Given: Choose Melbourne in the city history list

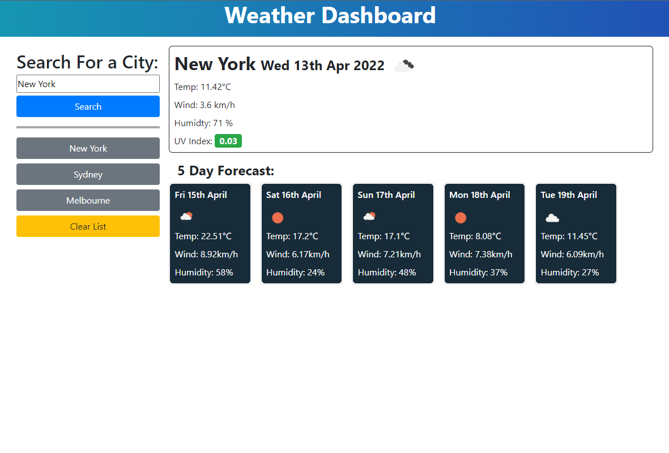Looking at the screenshot, I should point(88,200).
